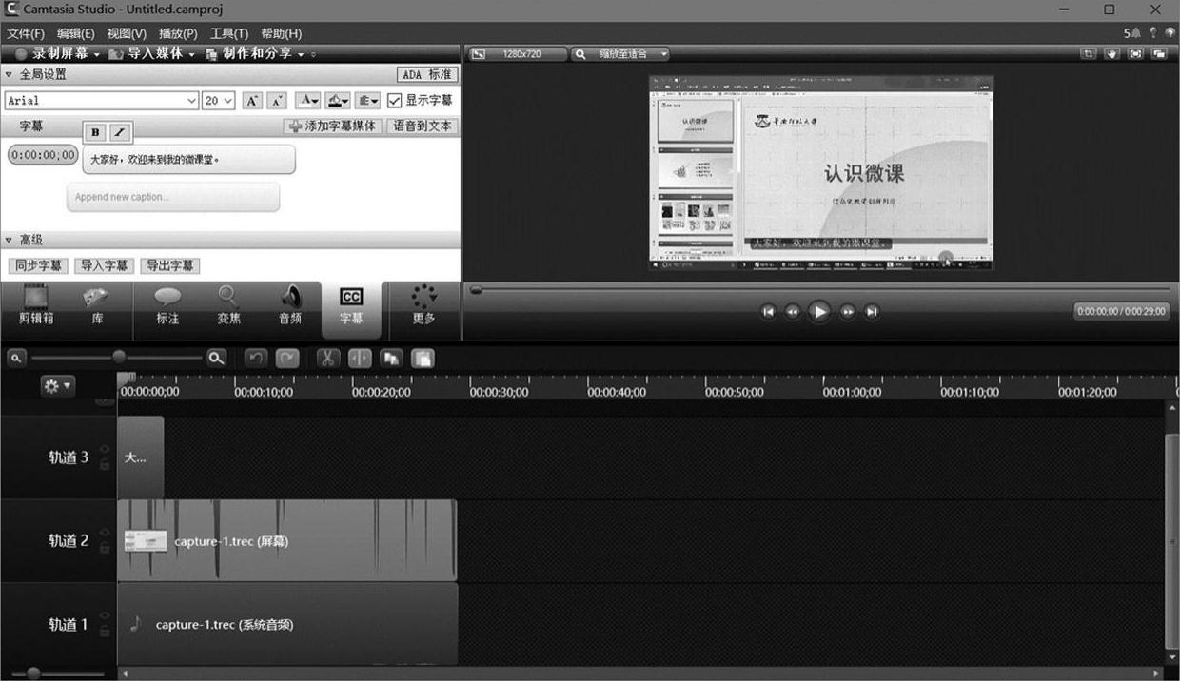Open the 播放(P) menu
Image resolution: width=1180 pixels, height=681 pixels.
tap(178, 33)
